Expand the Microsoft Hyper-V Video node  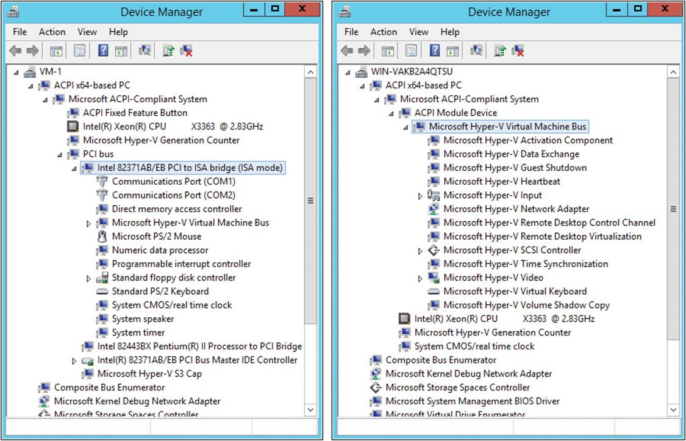pos(420,279)
